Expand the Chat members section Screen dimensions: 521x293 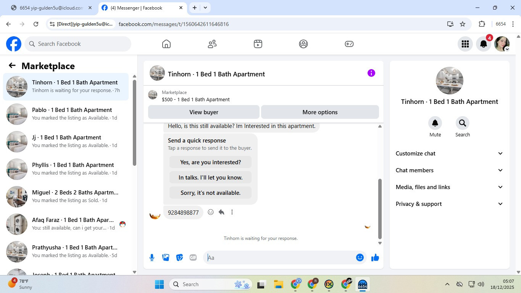pyautogui.click(x=450, y=170)
